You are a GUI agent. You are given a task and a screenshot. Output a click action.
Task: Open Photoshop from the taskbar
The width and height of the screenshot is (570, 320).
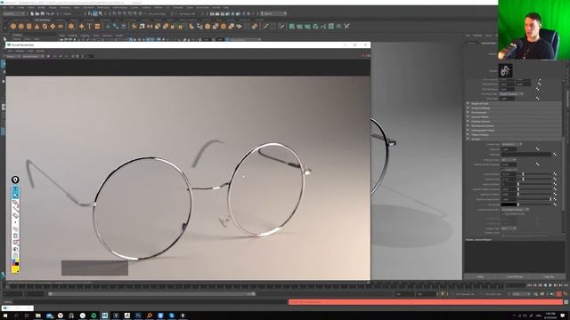click(138, 316)
